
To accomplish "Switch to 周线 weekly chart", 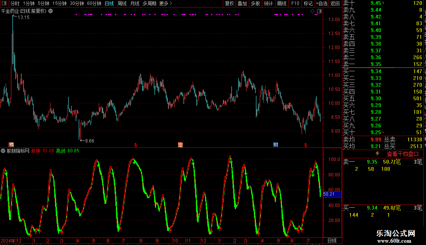I will (122, 3).
